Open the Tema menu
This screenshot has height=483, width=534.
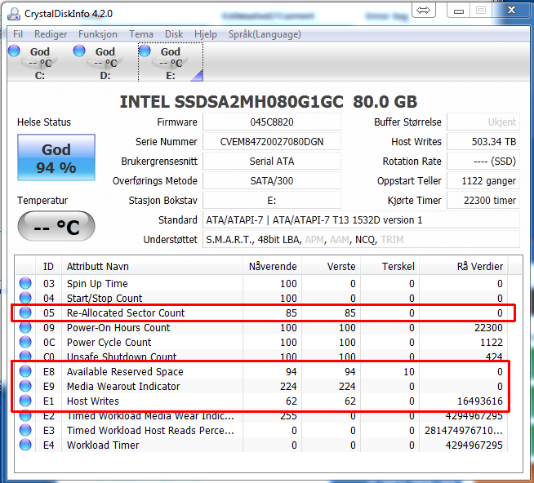[x=141, y=34]
